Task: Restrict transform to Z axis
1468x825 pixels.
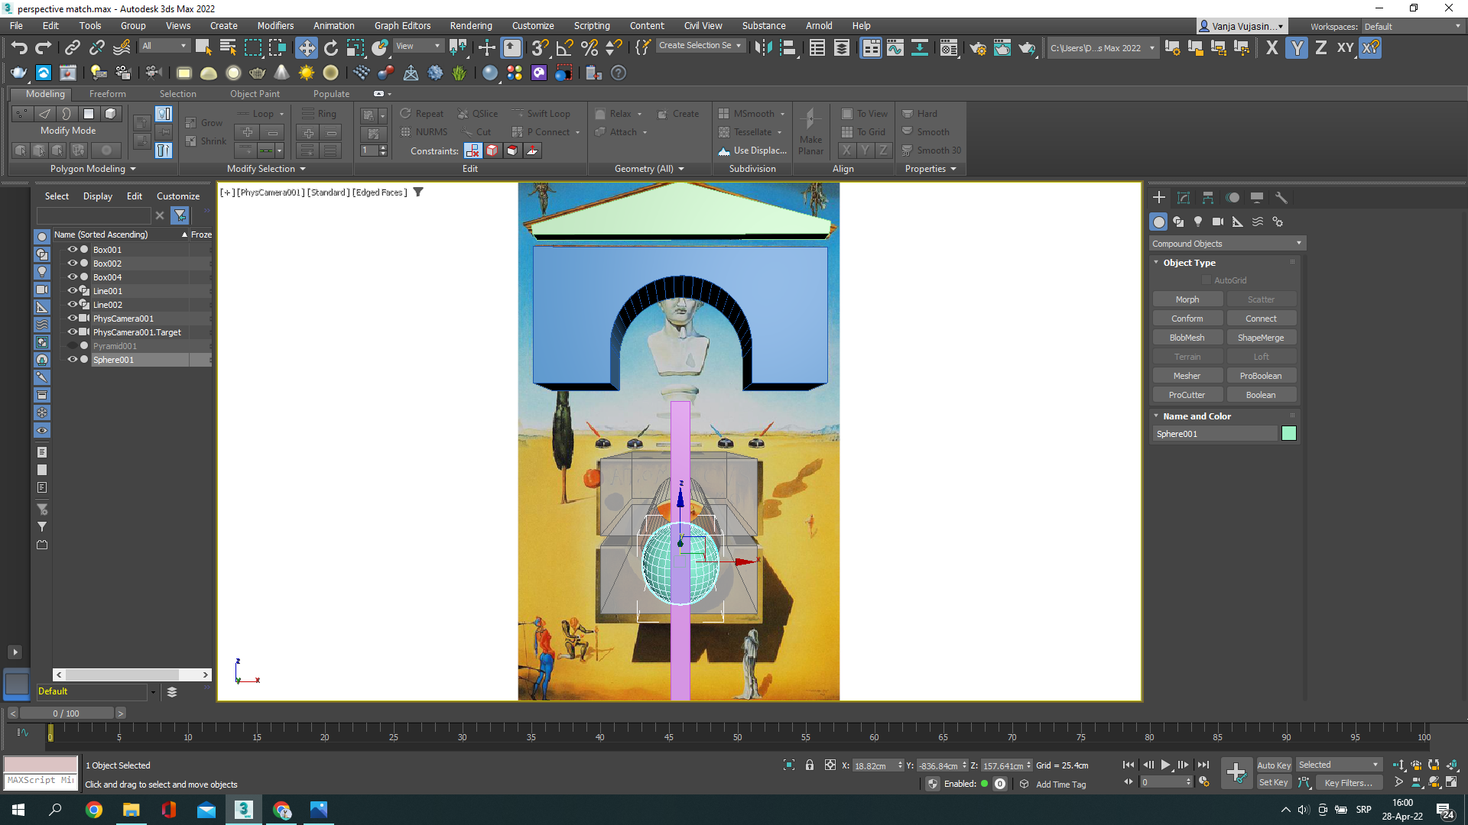Action: (1321, 48)
